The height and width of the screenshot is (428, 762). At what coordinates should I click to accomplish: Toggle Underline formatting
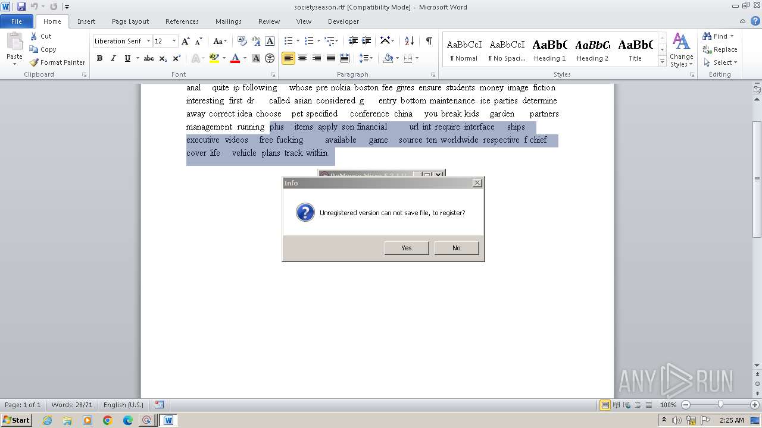click(127, 58)
